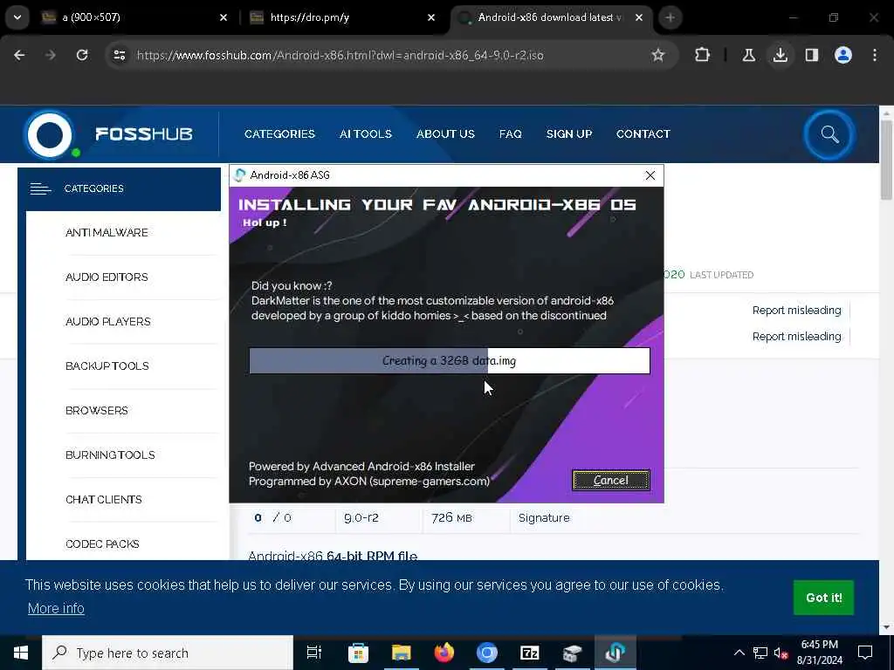Open the CHAT CLIENTS category
The height and width of the screenshot is (670, 894).
point(104,499)
